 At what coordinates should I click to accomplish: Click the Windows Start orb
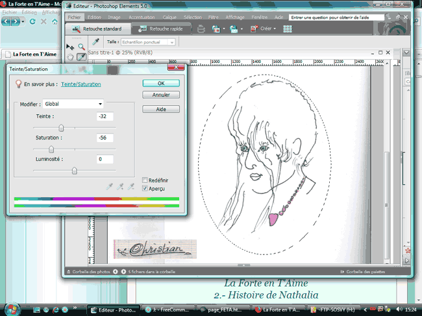(x=12, y=310)
